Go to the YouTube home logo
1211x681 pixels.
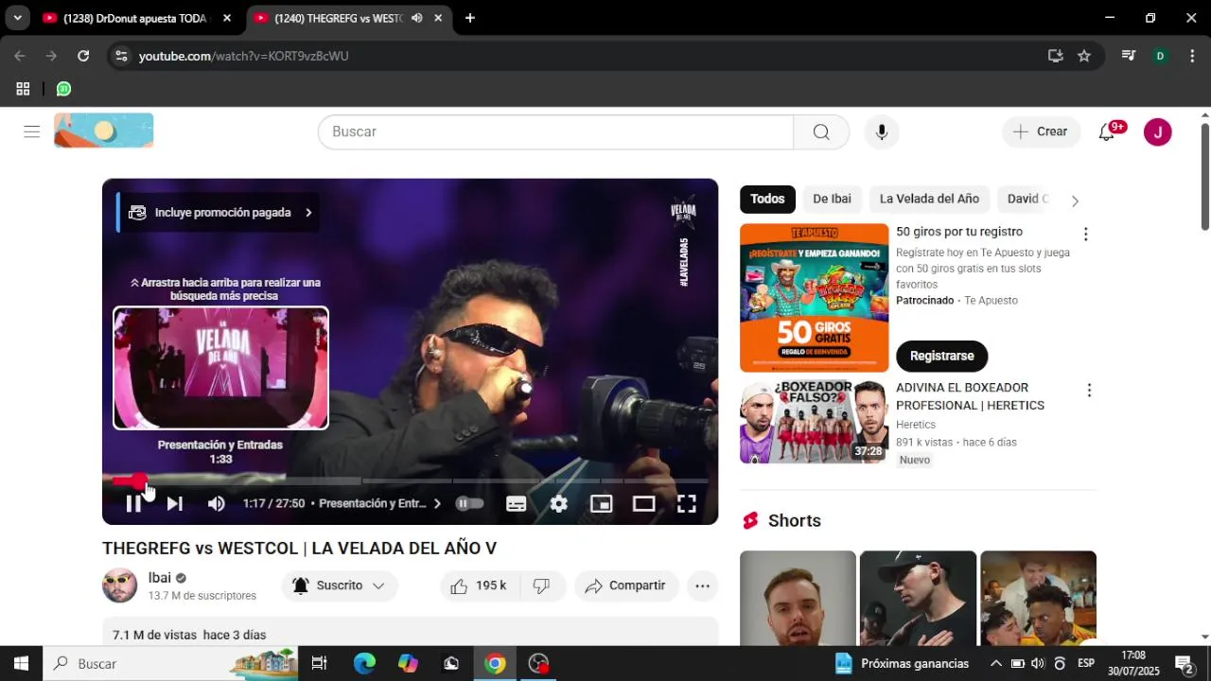pyautogui.click(x=104, y=131)
